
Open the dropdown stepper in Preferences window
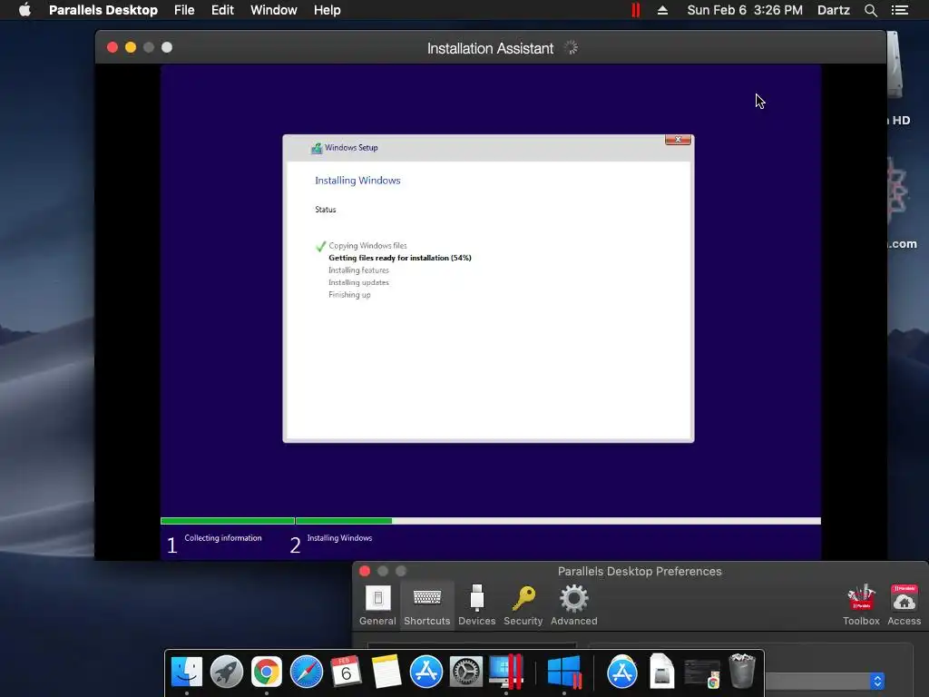pos(877,681)
